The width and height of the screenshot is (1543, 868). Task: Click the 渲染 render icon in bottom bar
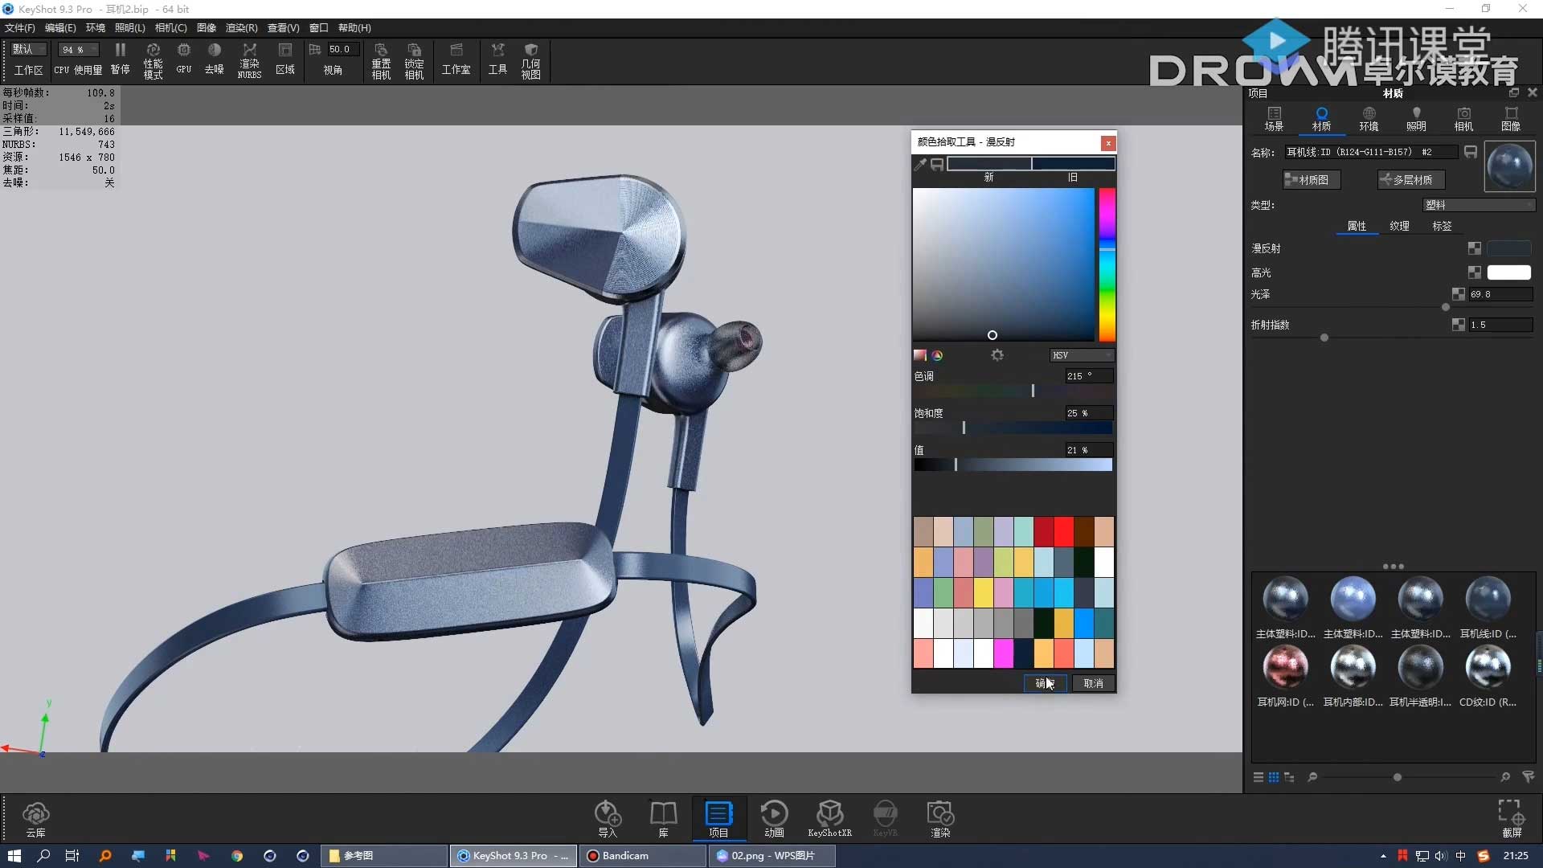coord(940,818)
